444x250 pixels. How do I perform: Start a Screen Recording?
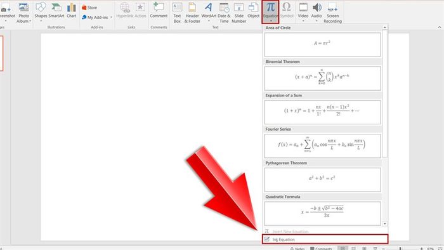[332, 13]
